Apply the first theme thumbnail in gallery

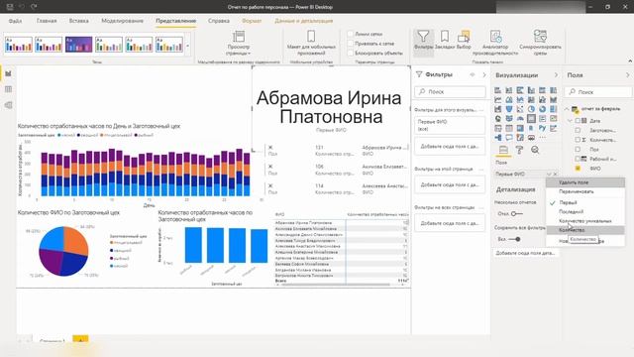click(x=19, y=45)
